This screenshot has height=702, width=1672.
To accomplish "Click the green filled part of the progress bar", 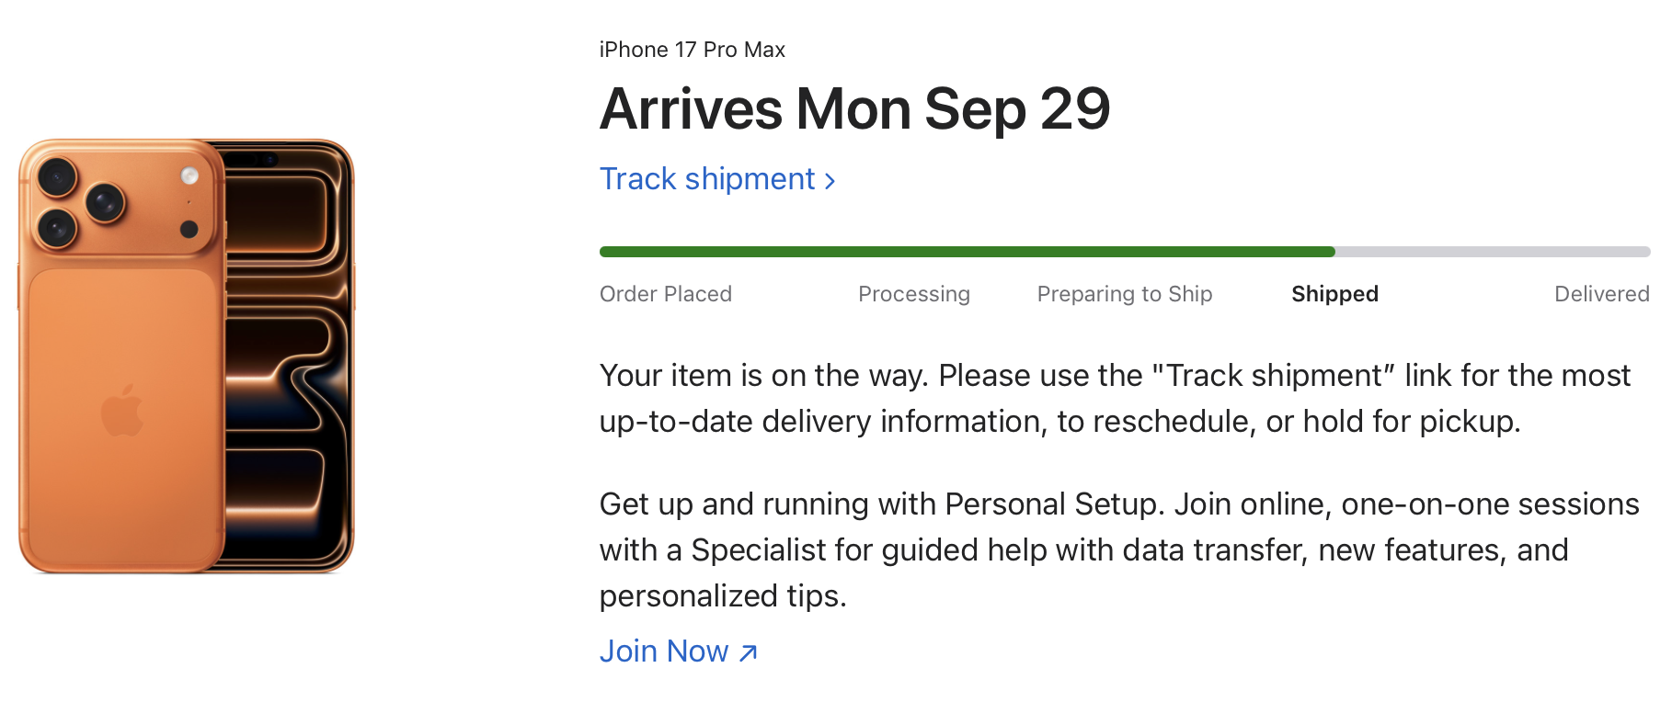I will coord(966,252).
